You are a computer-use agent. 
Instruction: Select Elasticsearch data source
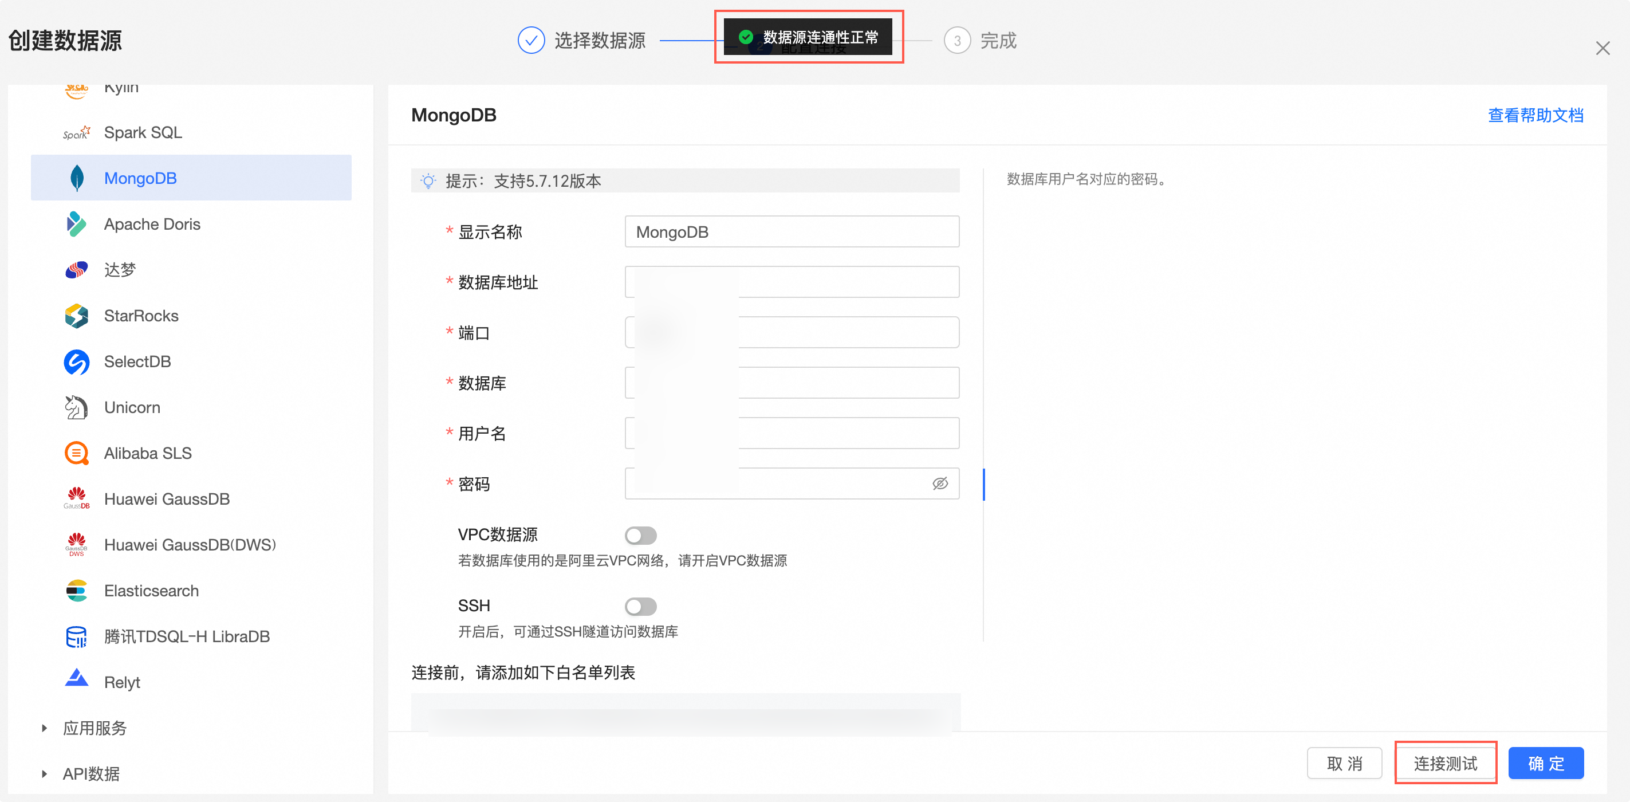pyautogui.click(x=191, y=591)
